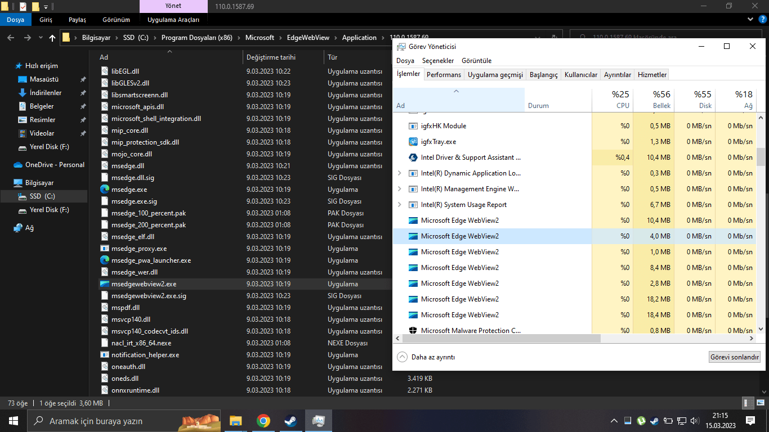Select the Uygulama Araçları ribbon tab
This screenshot has height=432, width=769.
coord(173,20)
